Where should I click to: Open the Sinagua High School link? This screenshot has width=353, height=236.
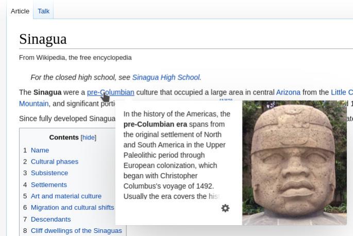pyautogui.click(x=166, y=77)
